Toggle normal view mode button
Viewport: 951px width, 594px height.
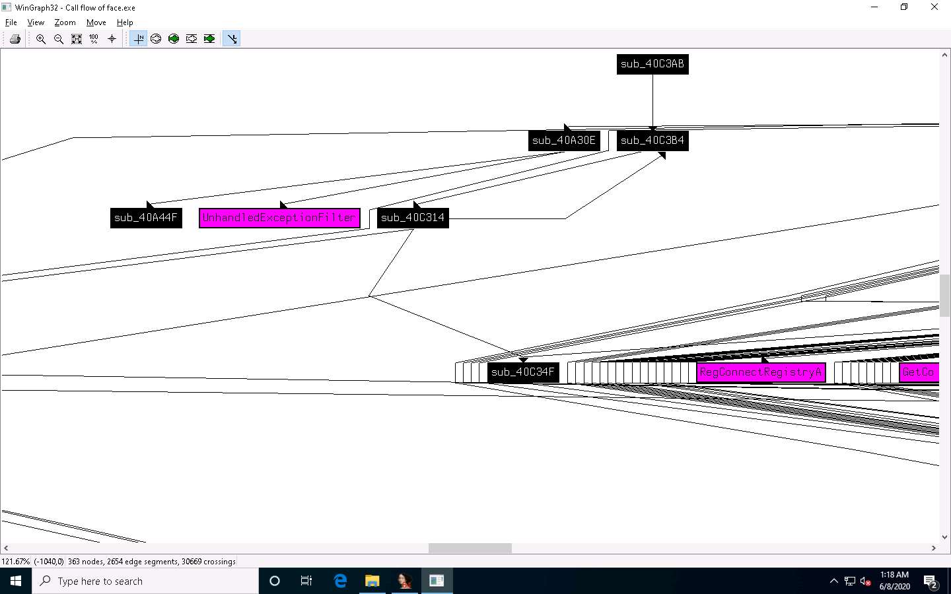click(138, 39)
